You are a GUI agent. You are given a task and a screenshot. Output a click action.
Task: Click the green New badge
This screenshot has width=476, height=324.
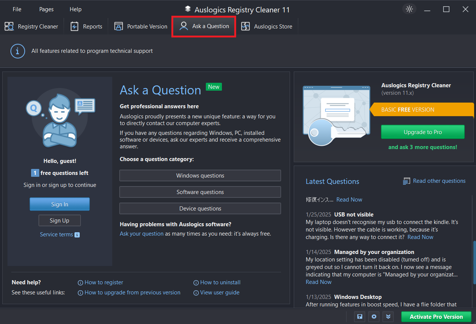pyautogui.click(x=214, y=87)
